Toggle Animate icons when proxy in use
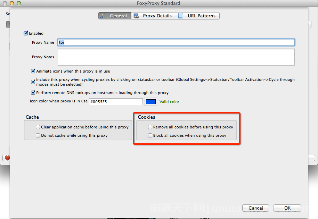The height and width of the screenshot is (219, 318). pyautogui.click(x=33, y=71)
